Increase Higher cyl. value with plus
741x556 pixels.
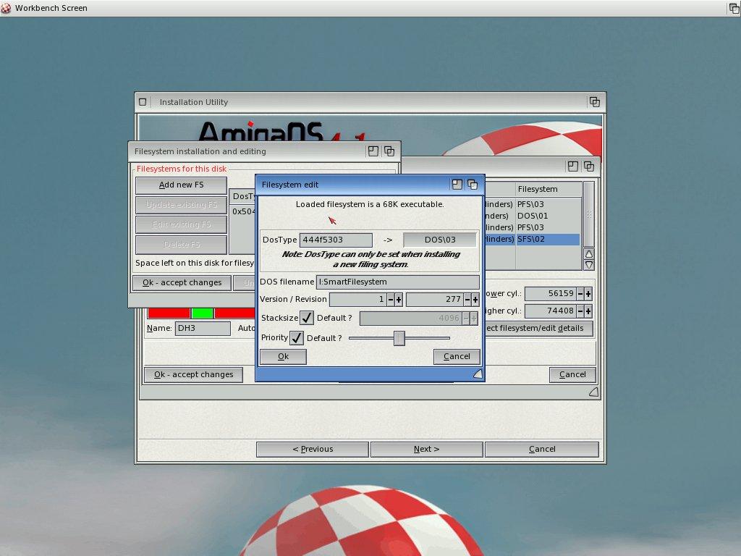[x=588, y=311]
